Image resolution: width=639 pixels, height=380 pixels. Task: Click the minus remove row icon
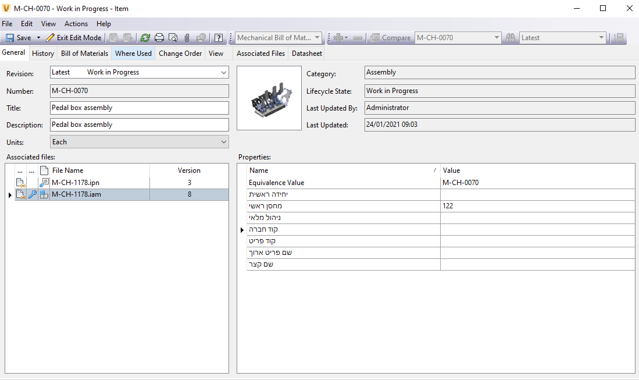pos(358,38)
